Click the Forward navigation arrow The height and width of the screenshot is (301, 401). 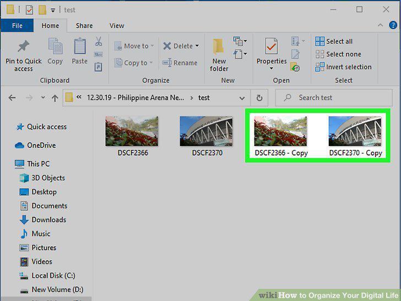(29, 98)
